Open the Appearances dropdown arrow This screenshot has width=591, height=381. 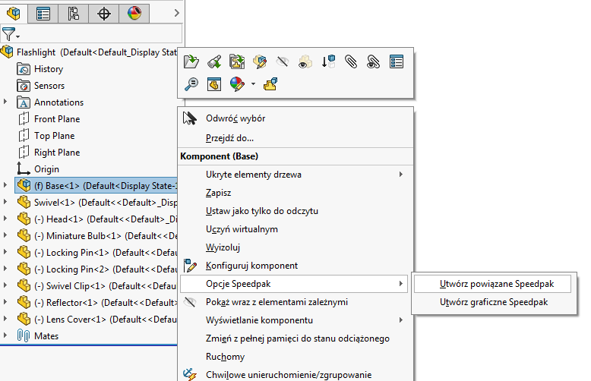tap(253, 84)
